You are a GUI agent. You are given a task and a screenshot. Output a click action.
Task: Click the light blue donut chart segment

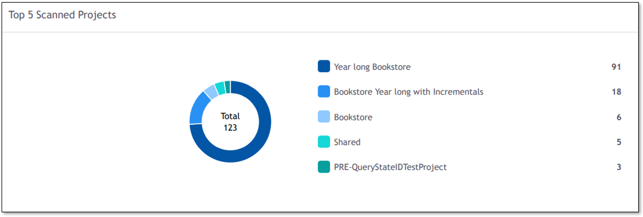coord(211,92)
